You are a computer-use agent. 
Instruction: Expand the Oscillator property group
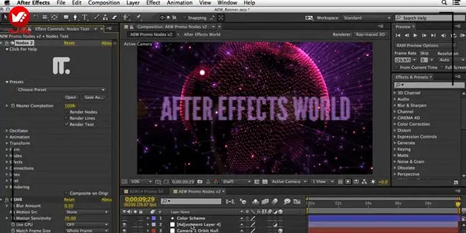pos(7,130)
